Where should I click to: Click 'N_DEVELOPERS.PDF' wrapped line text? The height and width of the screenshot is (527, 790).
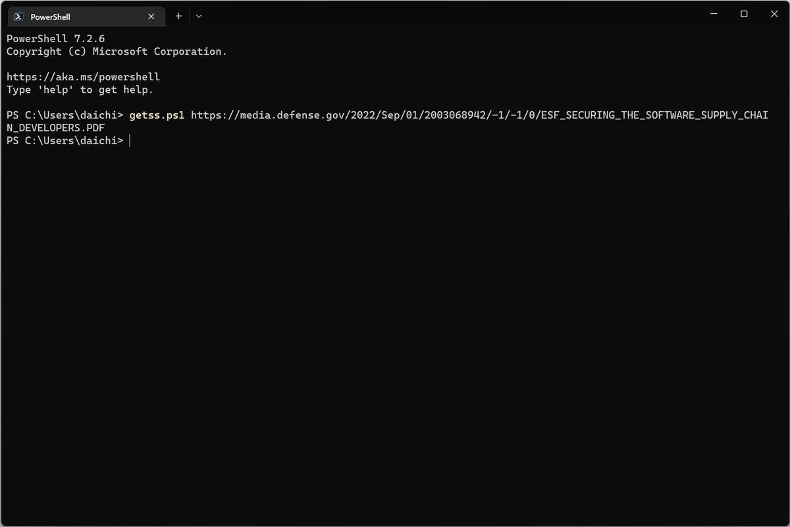coord(55,128)
